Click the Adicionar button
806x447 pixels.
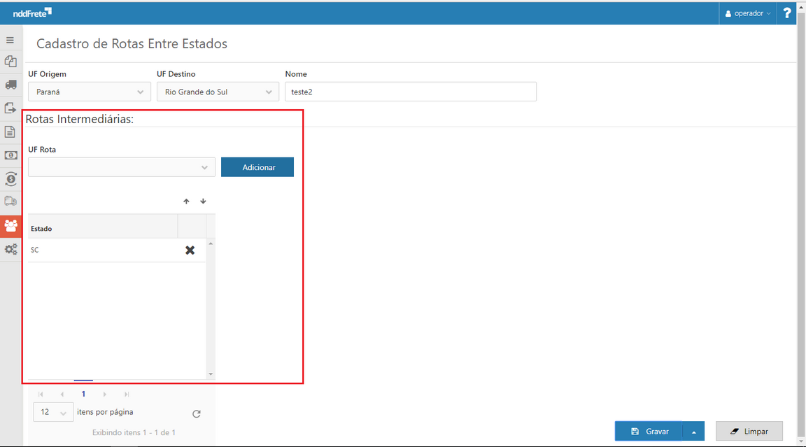pos(257,167)
